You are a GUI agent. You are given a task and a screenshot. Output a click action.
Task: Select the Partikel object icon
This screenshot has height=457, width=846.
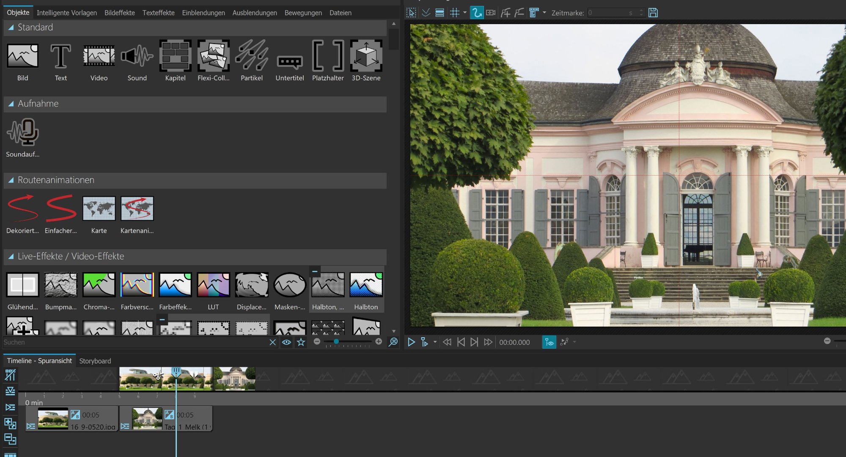251,56
